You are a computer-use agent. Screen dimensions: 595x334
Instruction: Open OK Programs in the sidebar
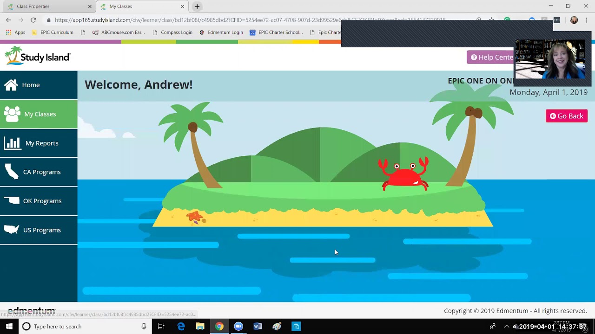click(39, 201)
